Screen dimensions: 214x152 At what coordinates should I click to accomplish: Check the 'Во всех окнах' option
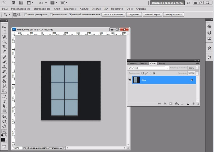tap(51, 14)
